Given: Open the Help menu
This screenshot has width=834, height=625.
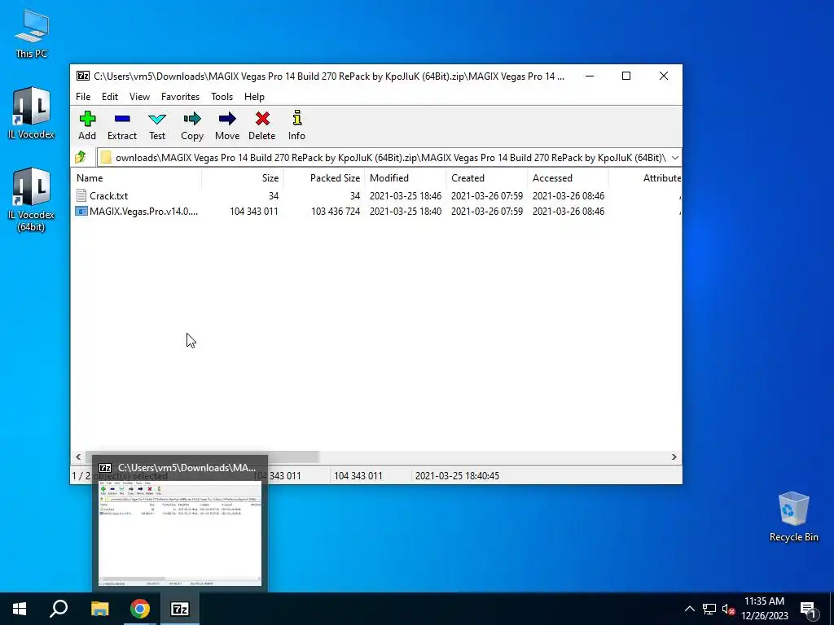Looking at the screenshot, I should tap(254, 97).
